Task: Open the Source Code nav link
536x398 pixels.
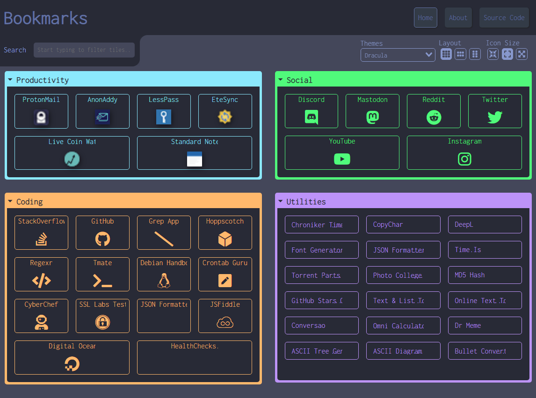Action: [x=504, y=18]
